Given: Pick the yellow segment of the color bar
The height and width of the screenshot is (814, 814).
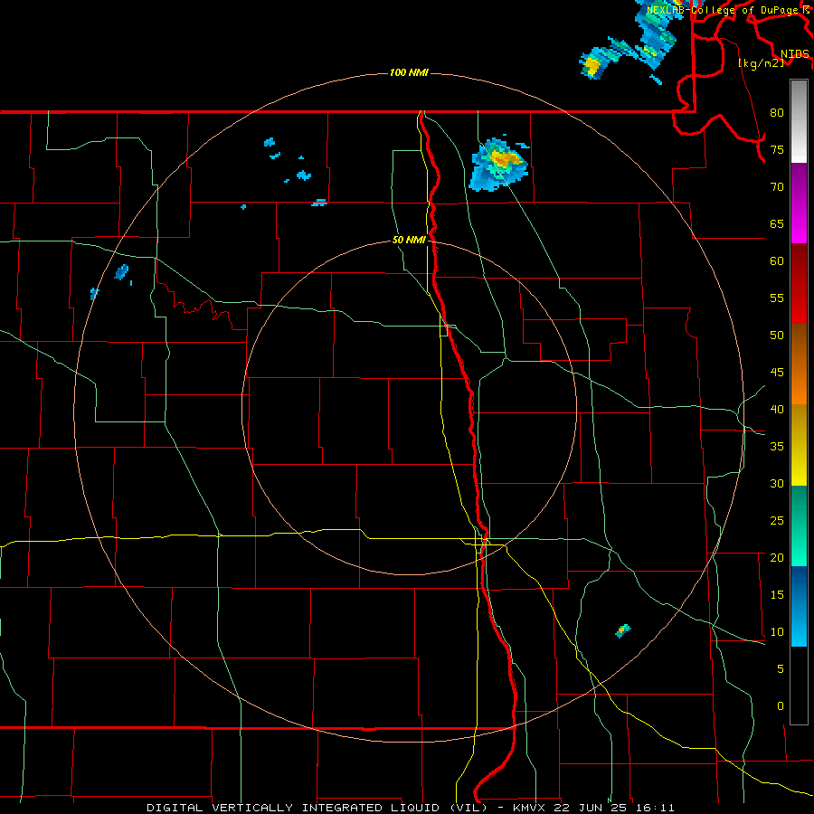Looking at the screenshot, I should [799, 445].
